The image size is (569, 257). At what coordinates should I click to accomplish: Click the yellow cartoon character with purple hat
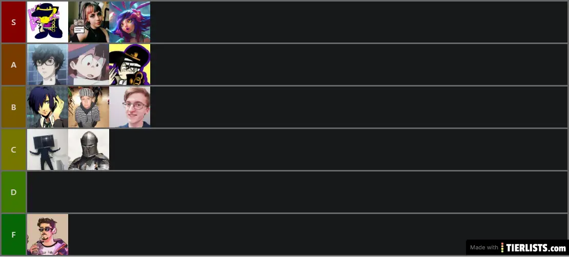(48, 22)
